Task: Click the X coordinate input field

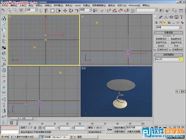Action: coord(50,128)
